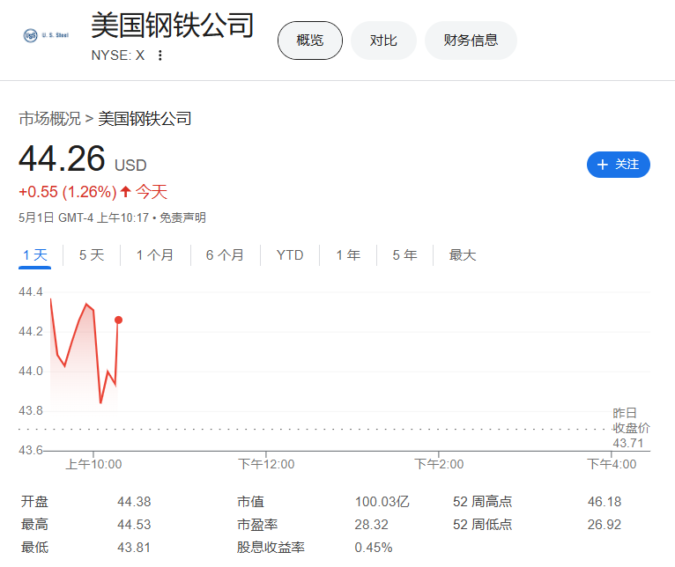Click the 最低 value 43.81

[134, 548]
